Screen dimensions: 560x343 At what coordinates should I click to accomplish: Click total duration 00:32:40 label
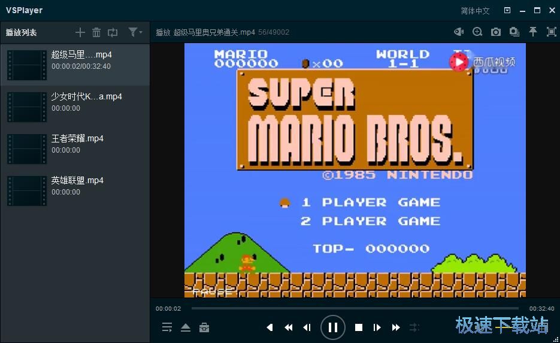pos(542,308)
